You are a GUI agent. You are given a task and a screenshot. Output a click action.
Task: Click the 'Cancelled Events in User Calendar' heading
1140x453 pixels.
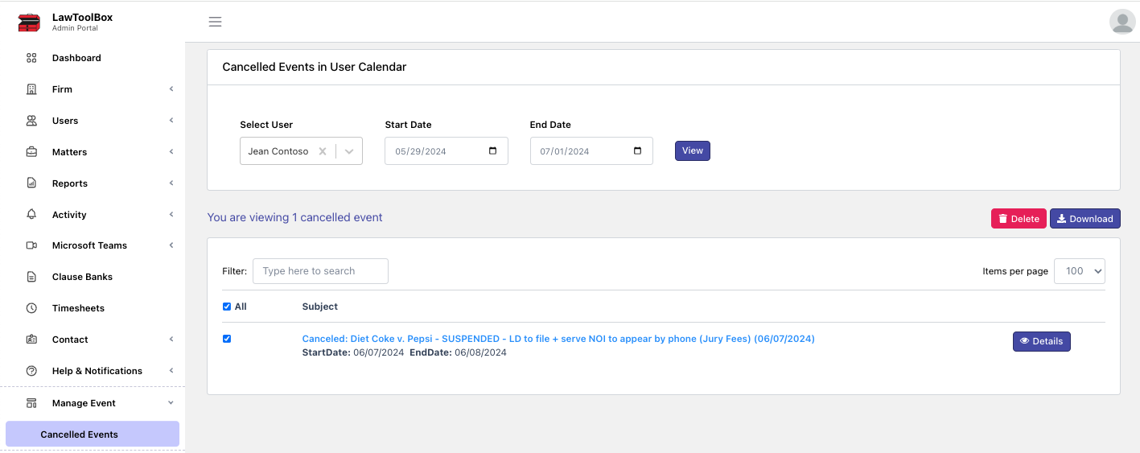click(315, 67)
